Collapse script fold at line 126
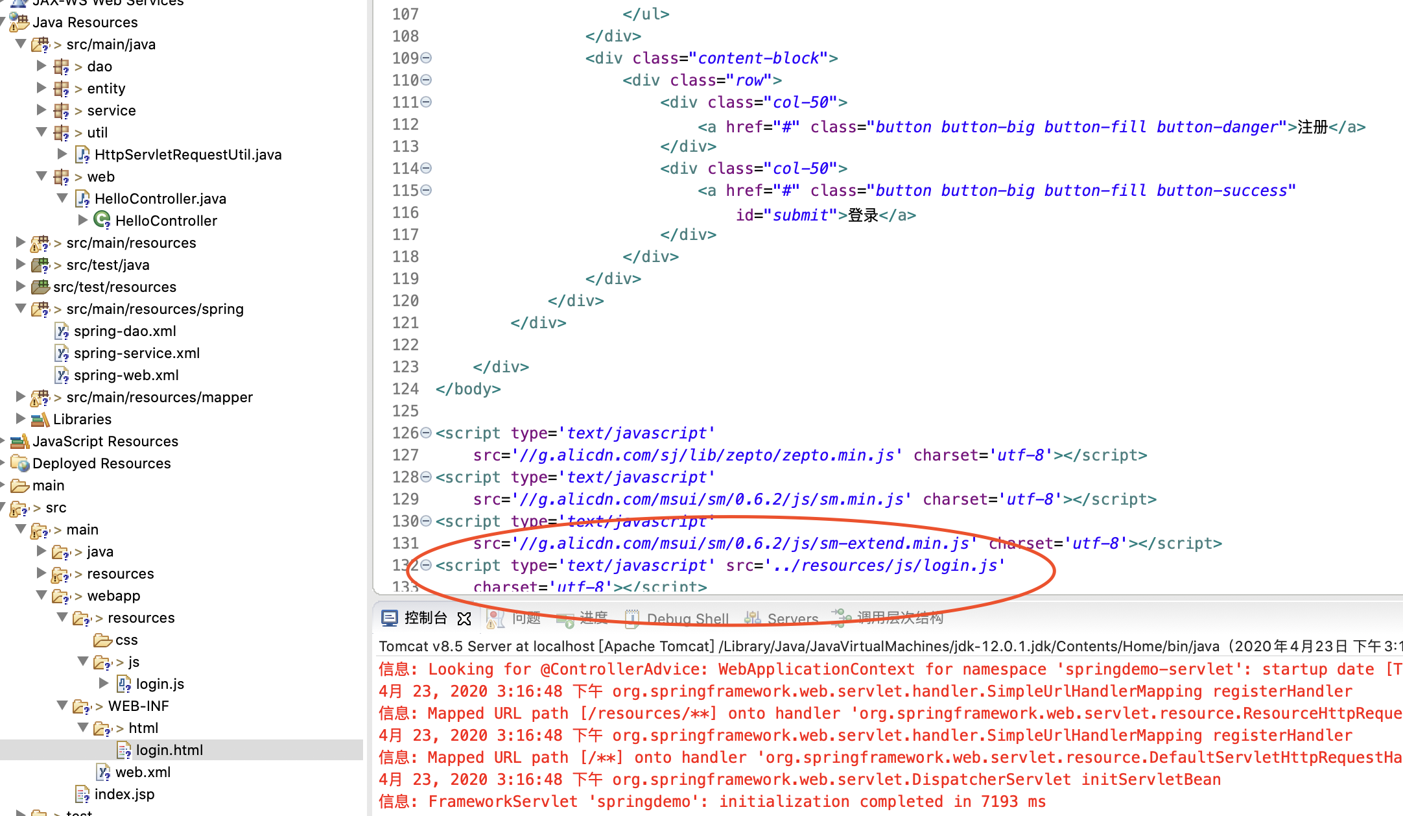This screenshot has height=816, width=1403. pyautogui.click(x=426, y=433)
